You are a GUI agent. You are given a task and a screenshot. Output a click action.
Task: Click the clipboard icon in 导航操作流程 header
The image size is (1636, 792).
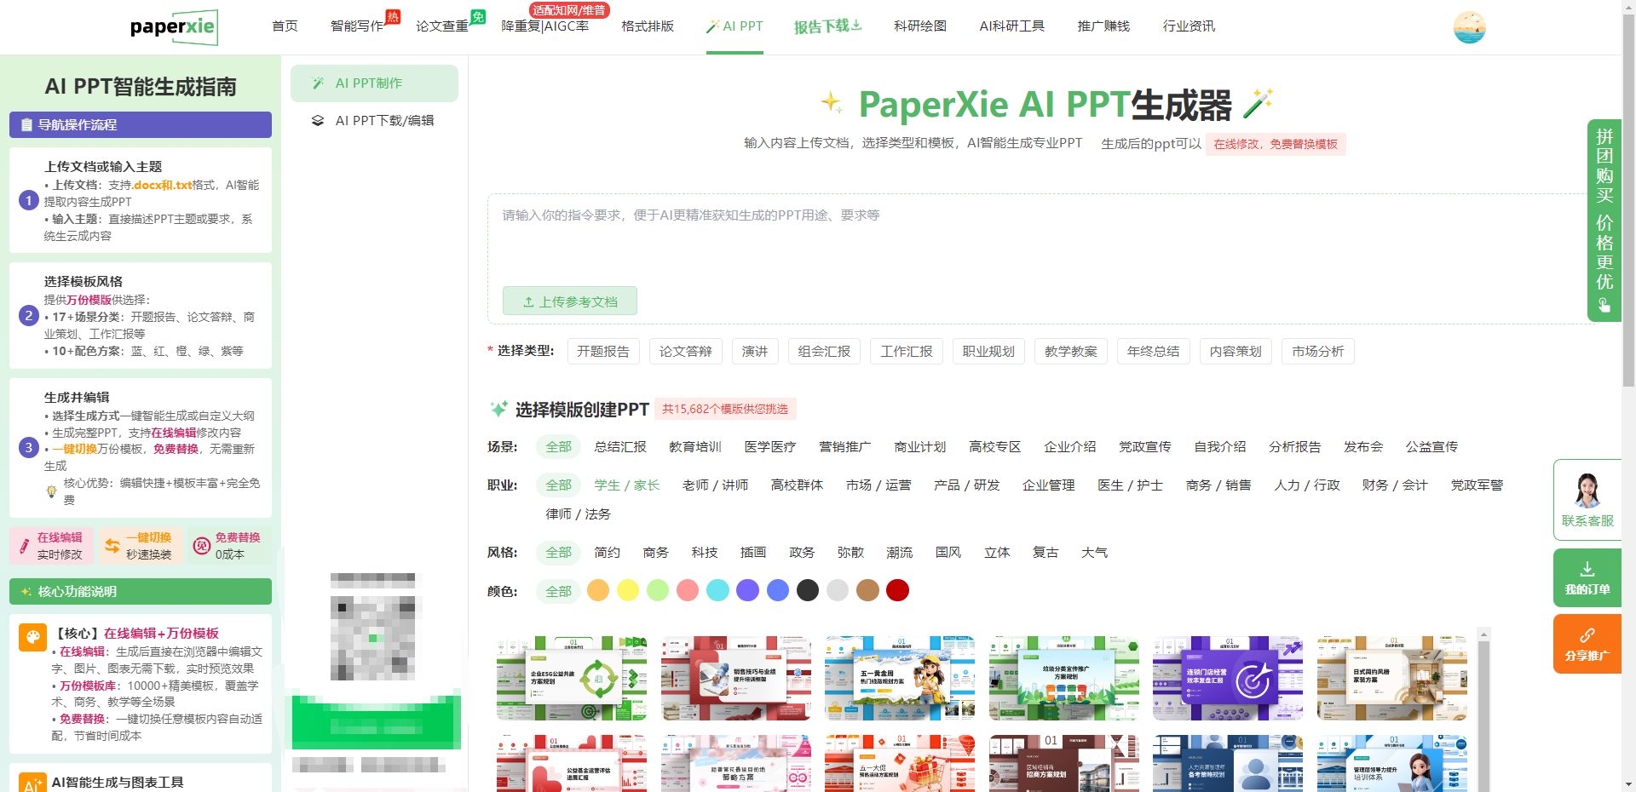pos(26,125)
